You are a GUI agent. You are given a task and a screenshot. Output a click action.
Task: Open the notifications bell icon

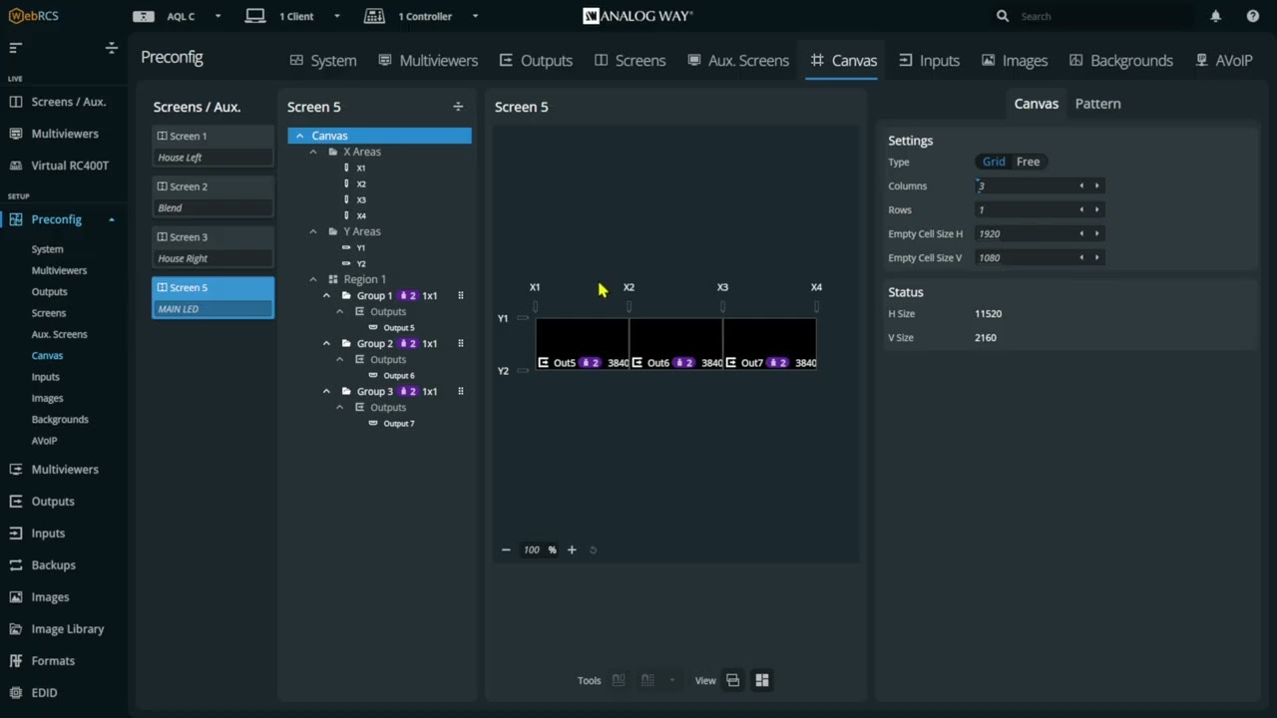(x=1215, y=16)
